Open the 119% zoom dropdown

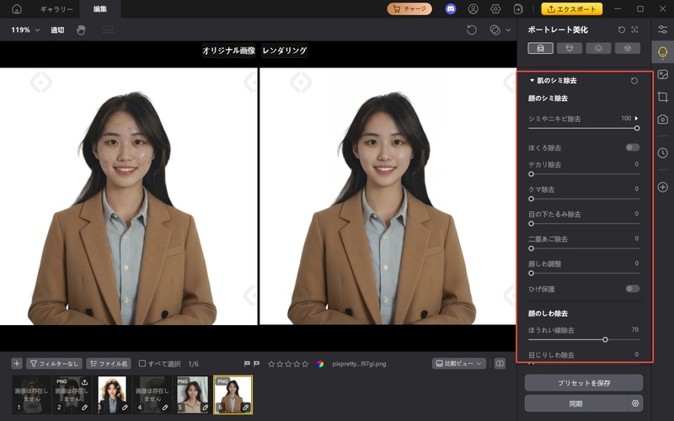(x=25, y=29)
